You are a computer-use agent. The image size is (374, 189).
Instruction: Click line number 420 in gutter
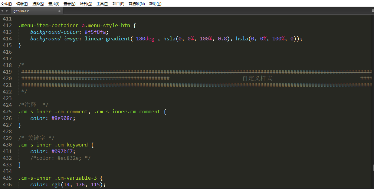click(x=7, y=79)
